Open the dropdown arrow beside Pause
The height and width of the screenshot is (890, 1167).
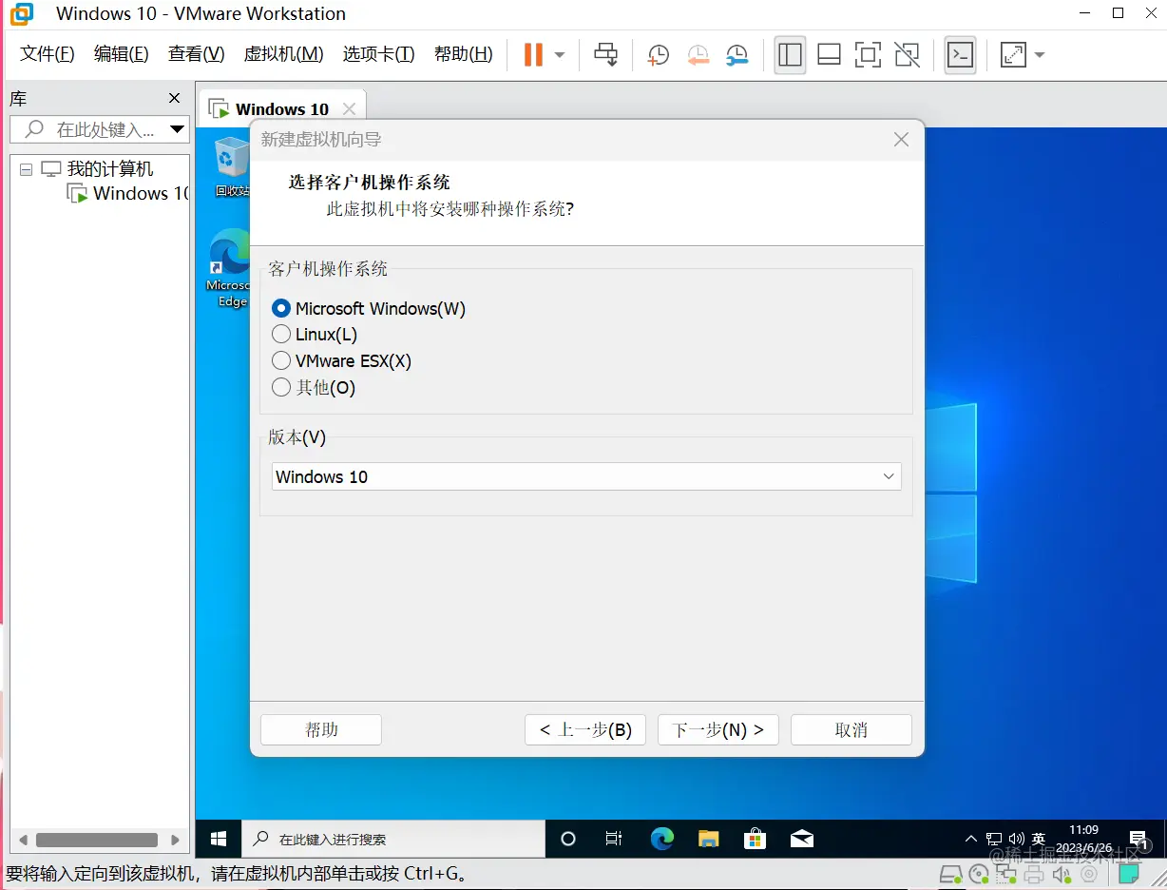point(560,55)
